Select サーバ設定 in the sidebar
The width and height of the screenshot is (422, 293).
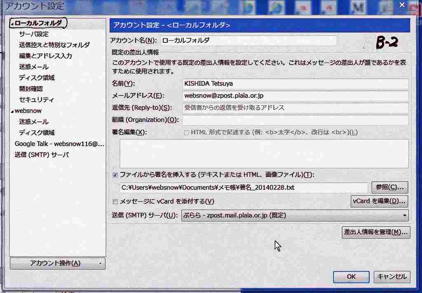34,34
